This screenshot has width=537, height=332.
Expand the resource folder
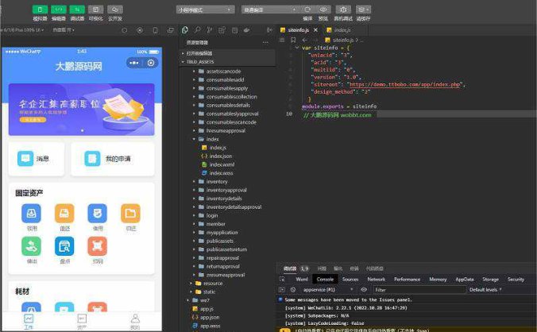click(x=227, y=284)
